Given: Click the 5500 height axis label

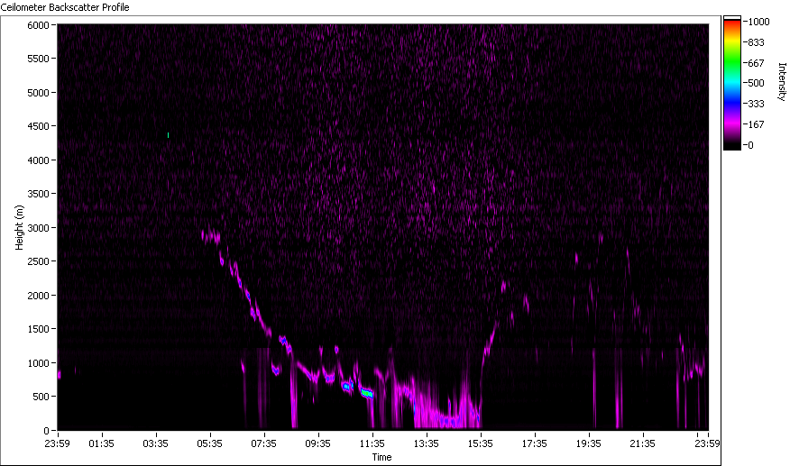Looking at the screenshot, I should coord(38,59).
